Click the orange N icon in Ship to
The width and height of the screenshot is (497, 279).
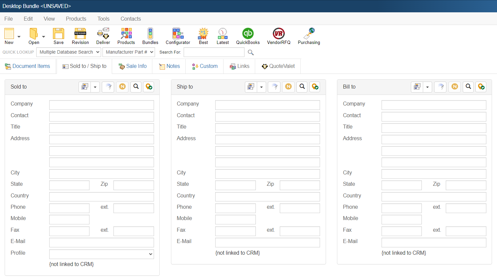[x=288, y=87]
